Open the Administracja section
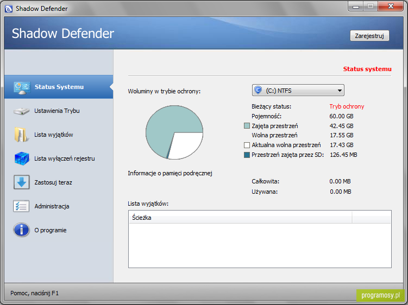Image resolution: width=408 pixels, height=305 pixels. pos(59,206)
